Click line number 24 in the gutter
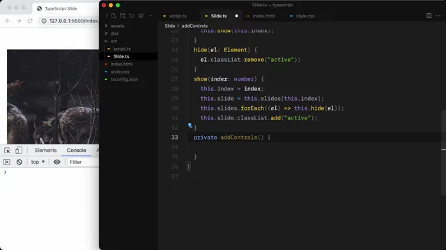 [x=174, y=50]
